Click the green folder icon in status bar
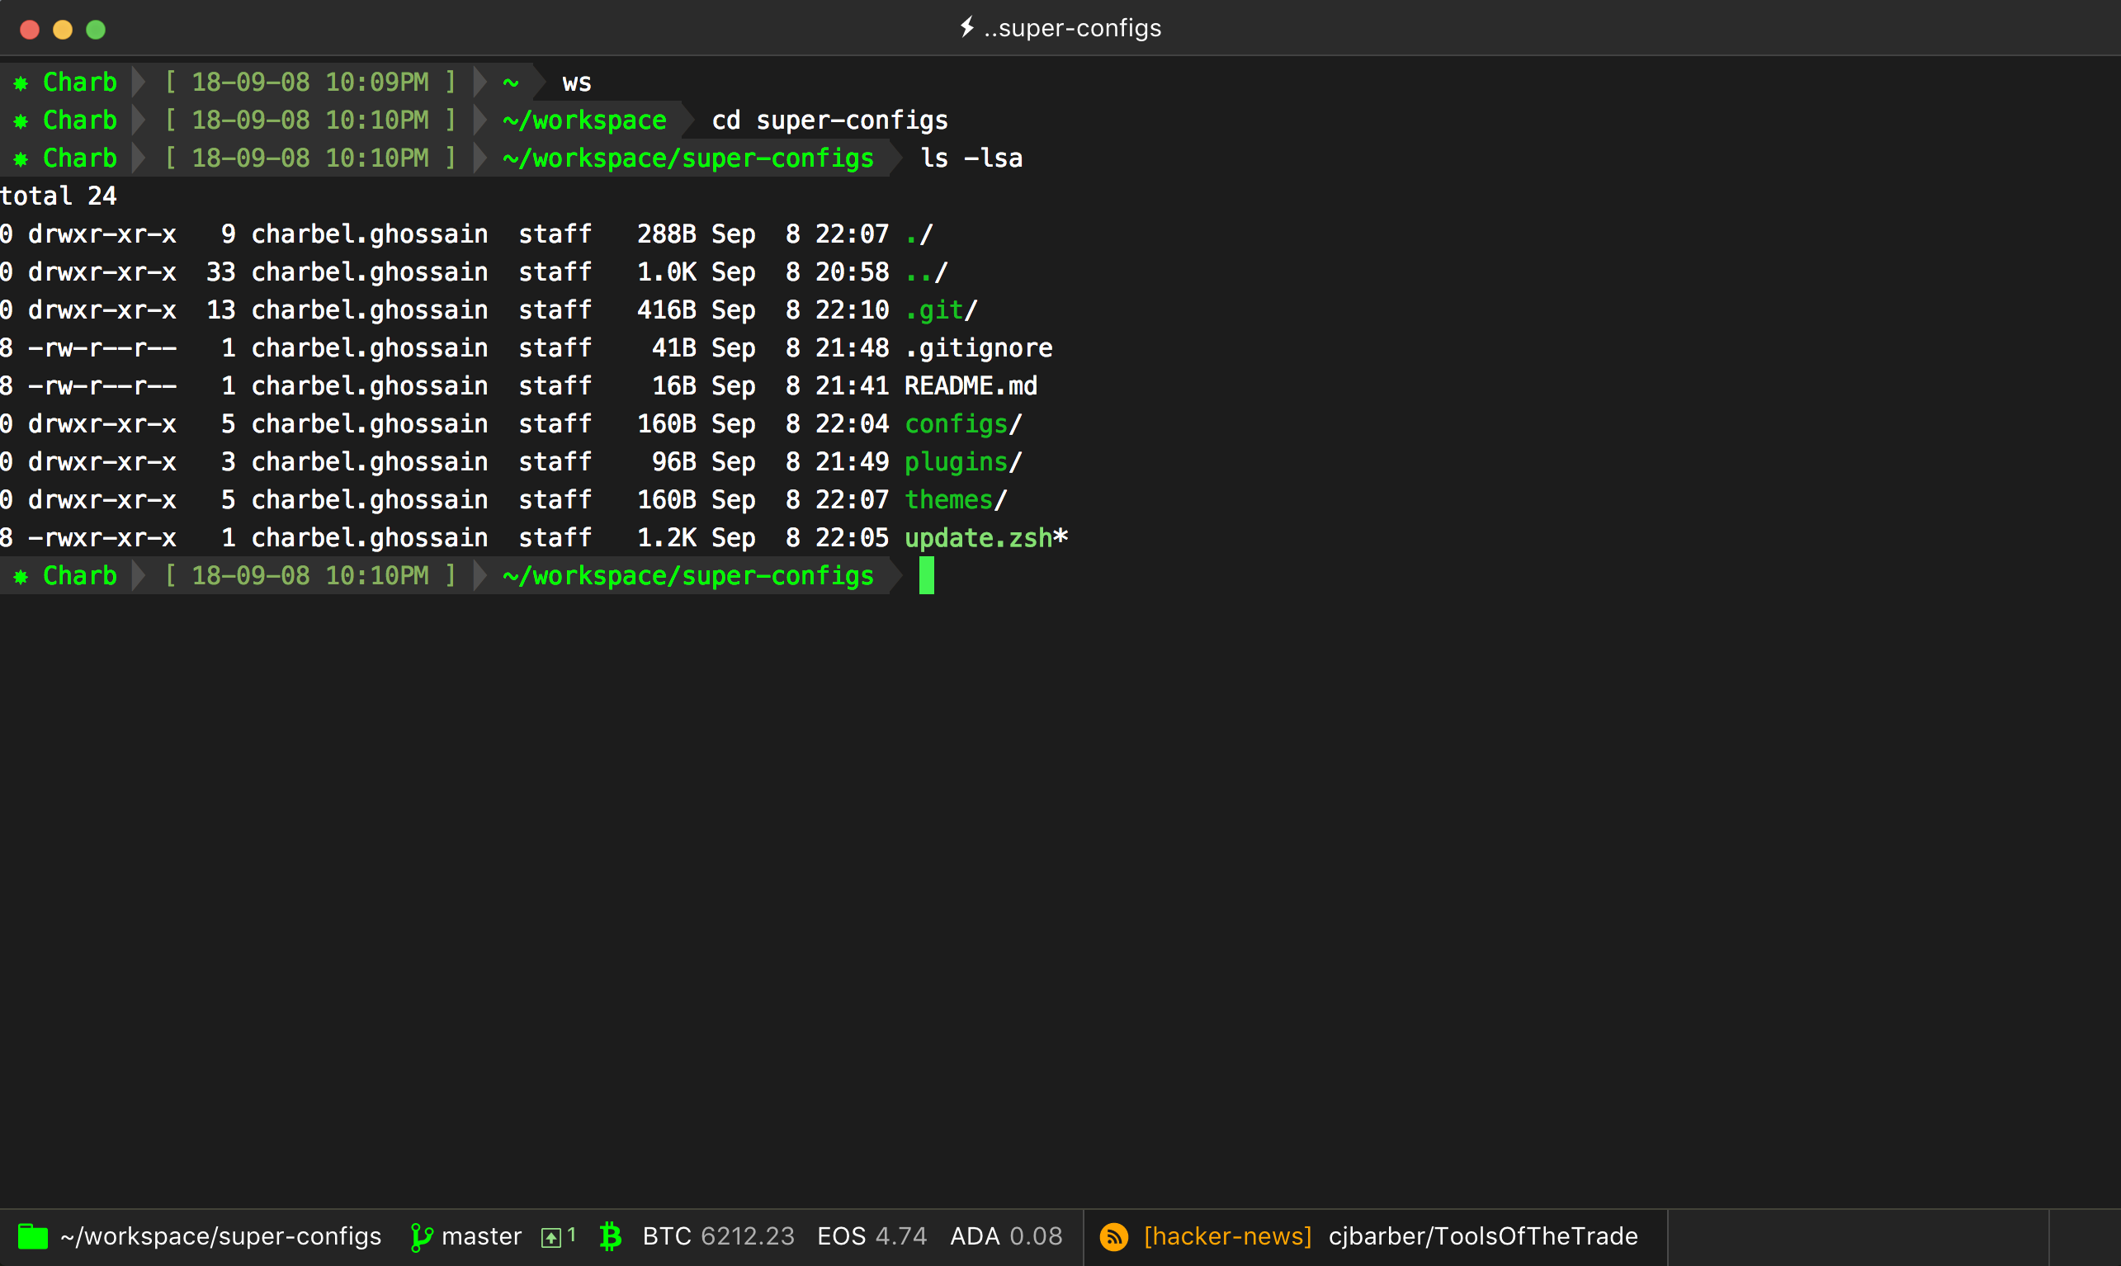2121x1266 pixels. pyautogui.click(x=32, y=1236)
